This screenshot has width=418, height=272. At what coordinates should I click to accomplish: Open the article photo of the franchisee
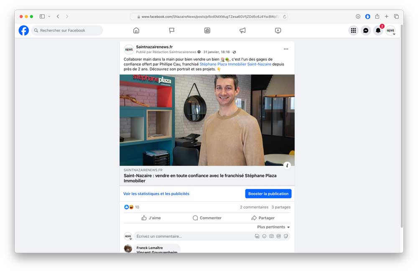[207, 120]
